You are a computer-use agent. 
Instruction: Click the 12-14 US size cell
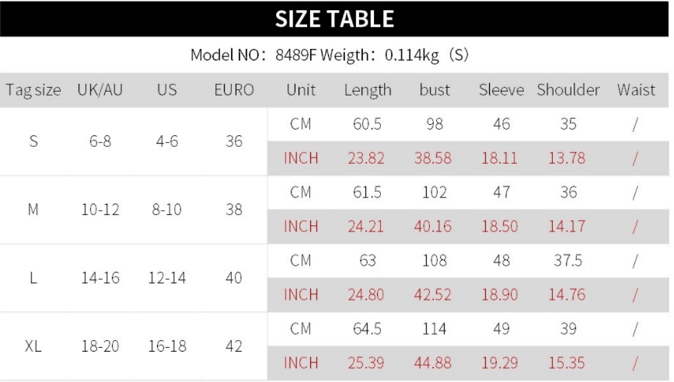pos(166,277)
